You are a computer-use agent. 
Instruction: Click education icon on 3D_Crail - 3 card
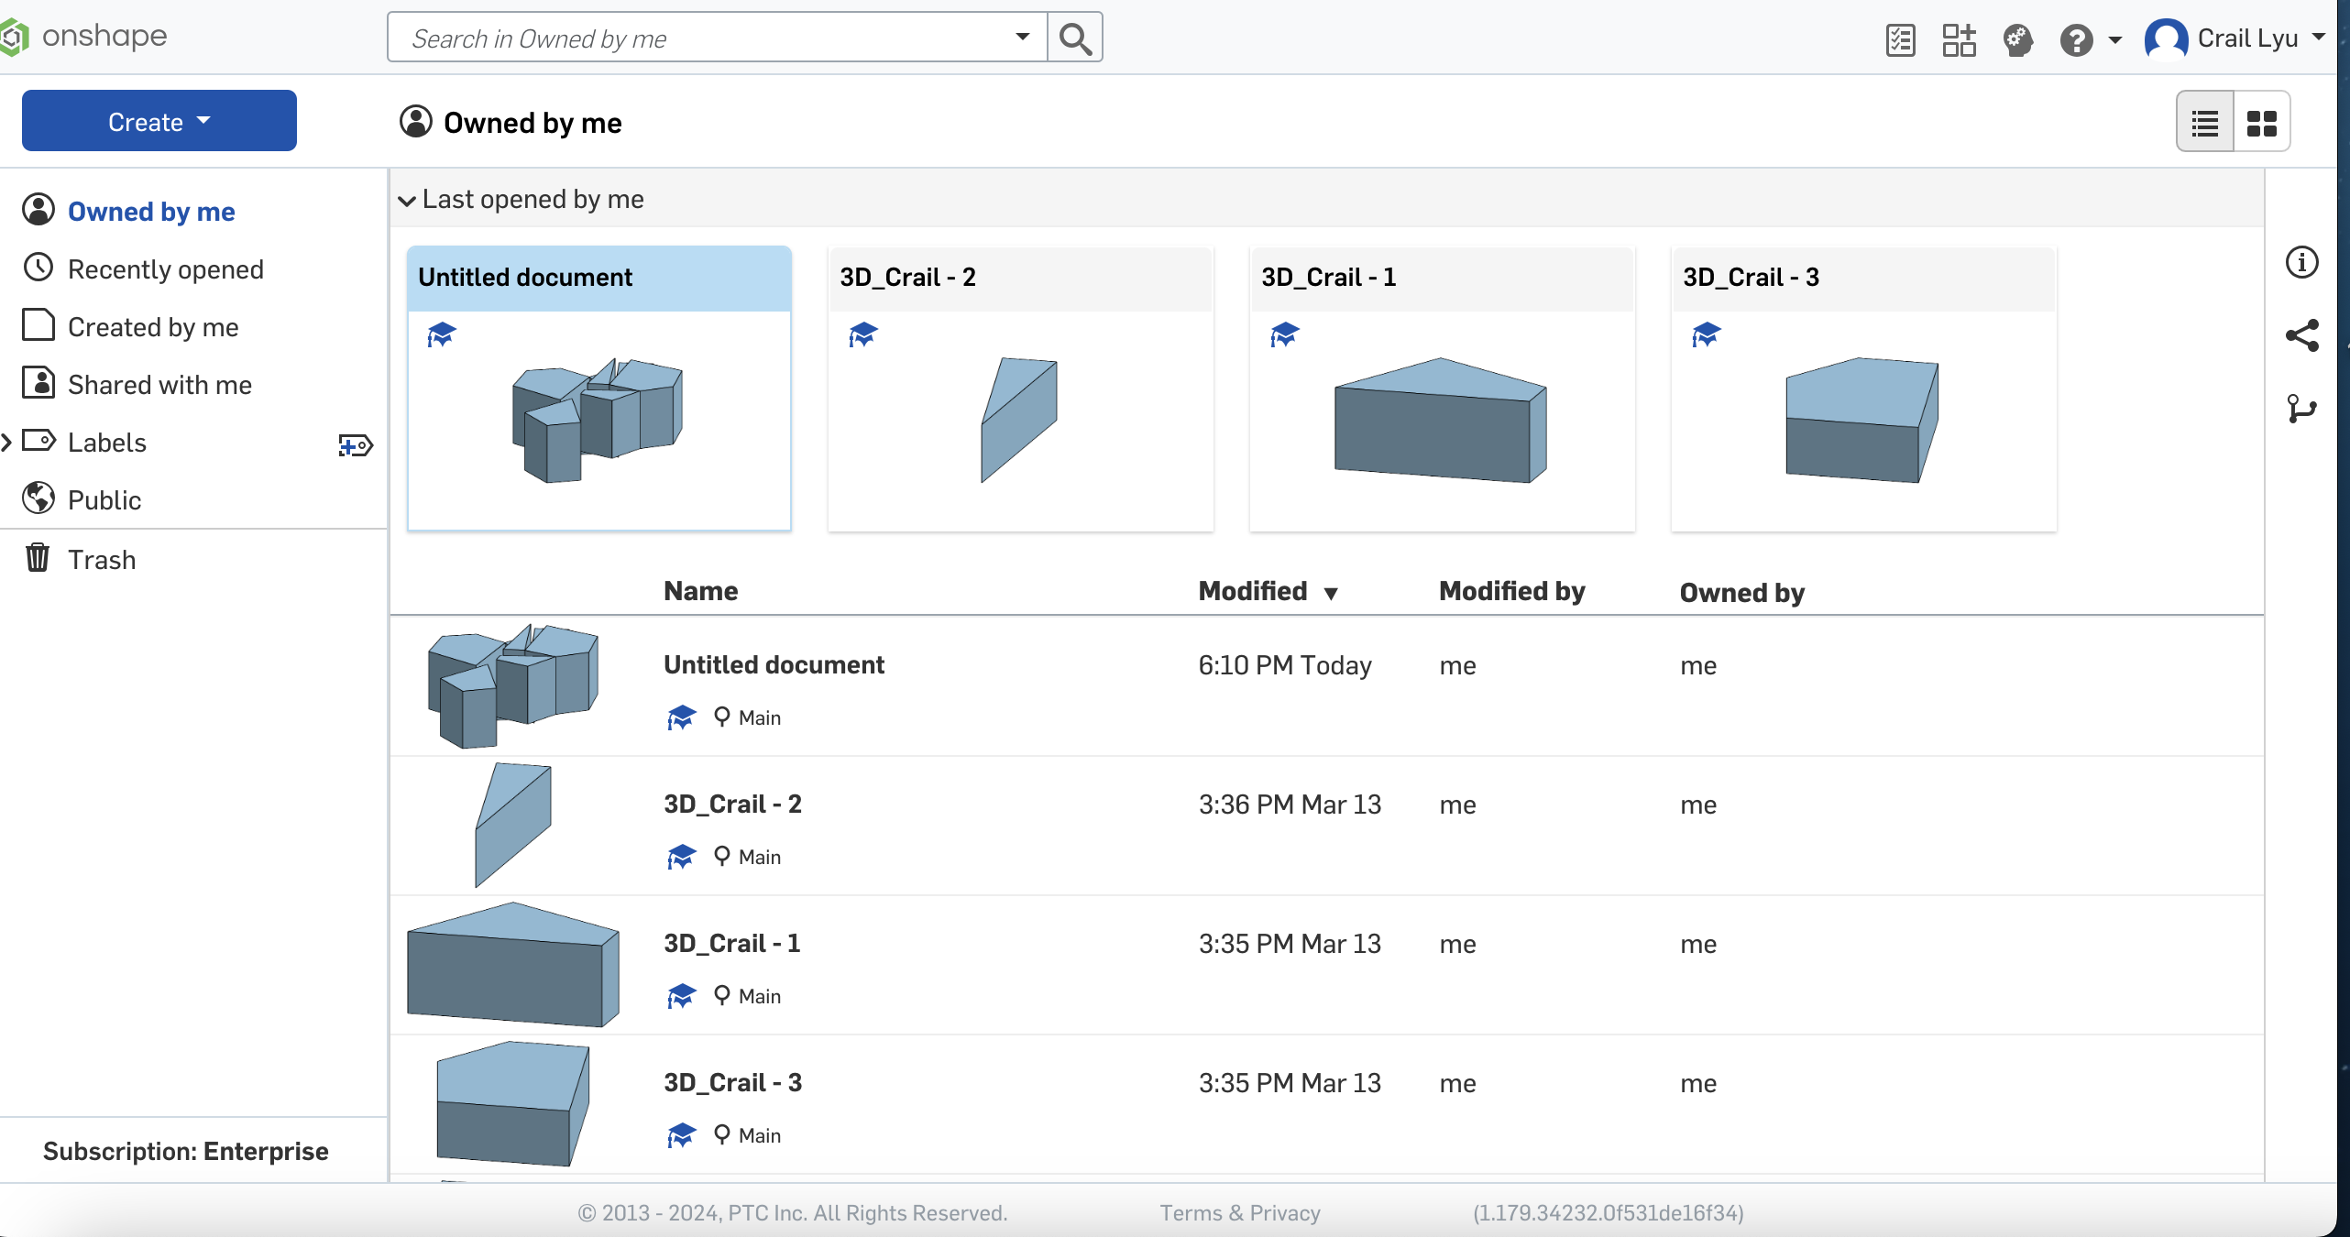tap(1707, 334)
